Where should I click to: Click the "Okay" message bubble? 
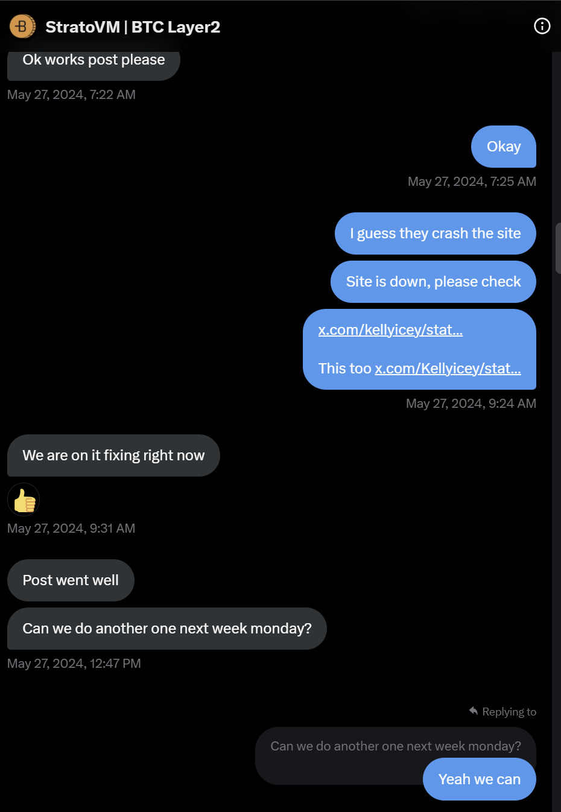[503, 147]
